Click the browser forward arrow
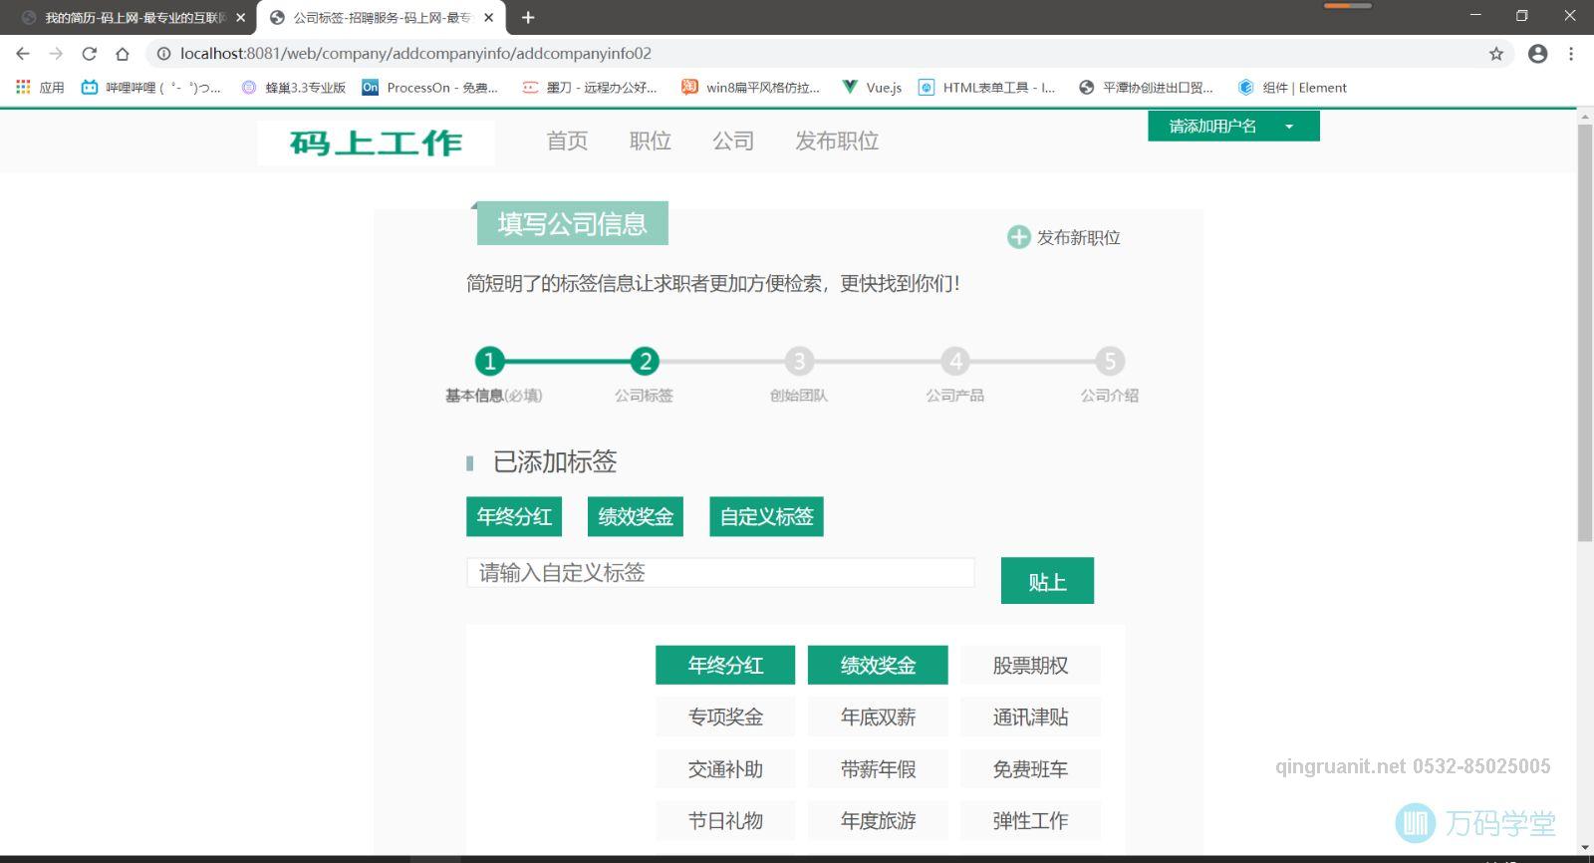This screenshot has height=863, width=1594. pos(56,54)
